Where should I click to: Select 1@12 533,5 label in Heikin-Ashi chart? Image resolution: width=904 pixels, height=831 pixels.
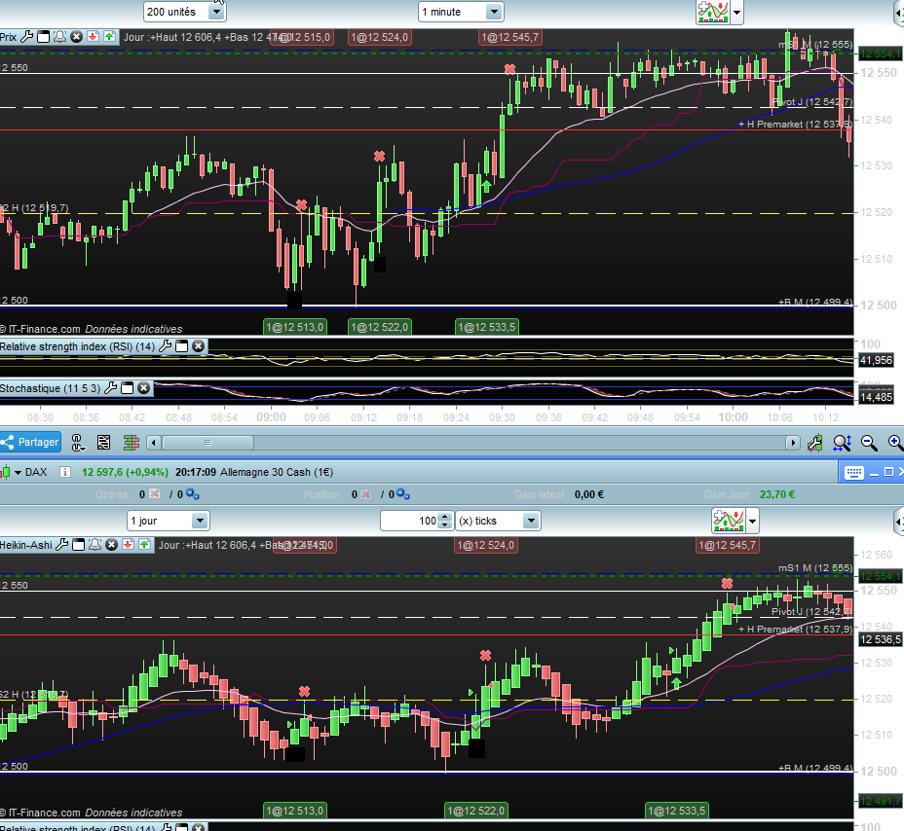click(x=677, y=811)
